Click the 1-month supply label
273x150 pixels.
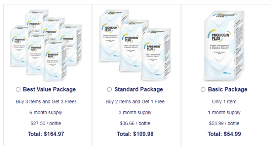click(224, 112)
